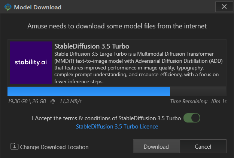Viewport: 234px width, 158px height.
Task: Click the blue filled part of the progress bar
Action: pos(89,91)
